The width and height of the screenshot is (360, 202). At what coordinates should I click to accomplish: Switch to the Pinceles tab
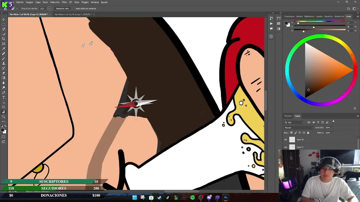coord(288,116)
